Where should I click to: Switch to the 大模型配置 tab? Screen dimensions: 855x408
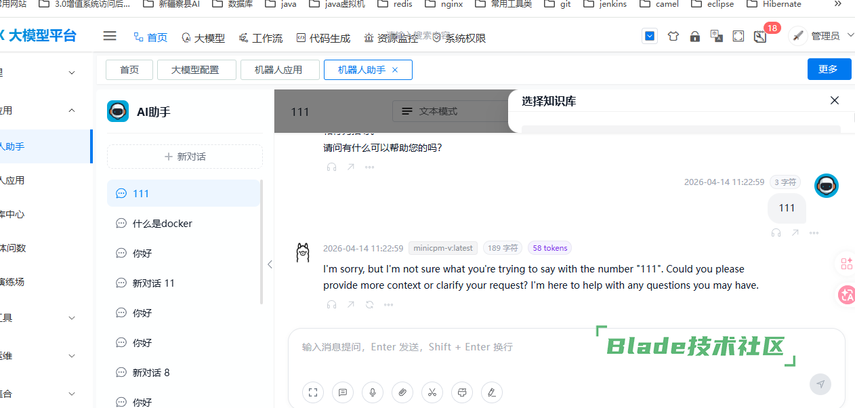pyautogui.click(x=196, y=70)
